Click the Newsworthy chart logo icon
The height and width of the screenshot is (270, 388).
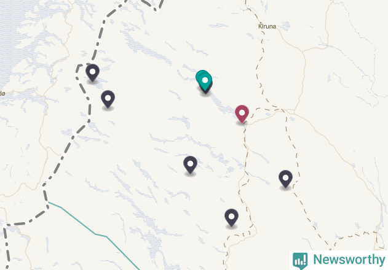(300, 261)
